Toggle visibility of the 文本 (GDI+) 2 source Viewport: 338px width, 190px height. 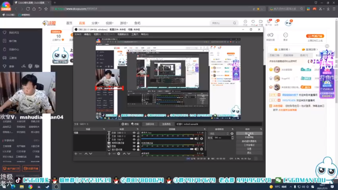134,136
